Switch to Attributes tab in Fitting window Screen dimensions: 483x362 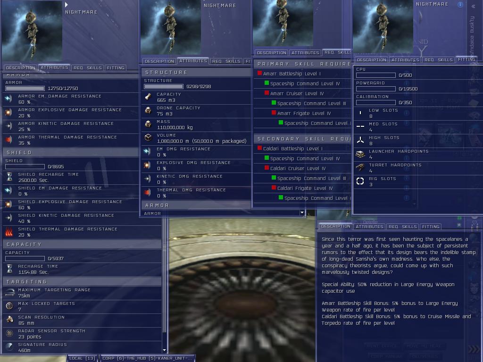pos(405,60)
